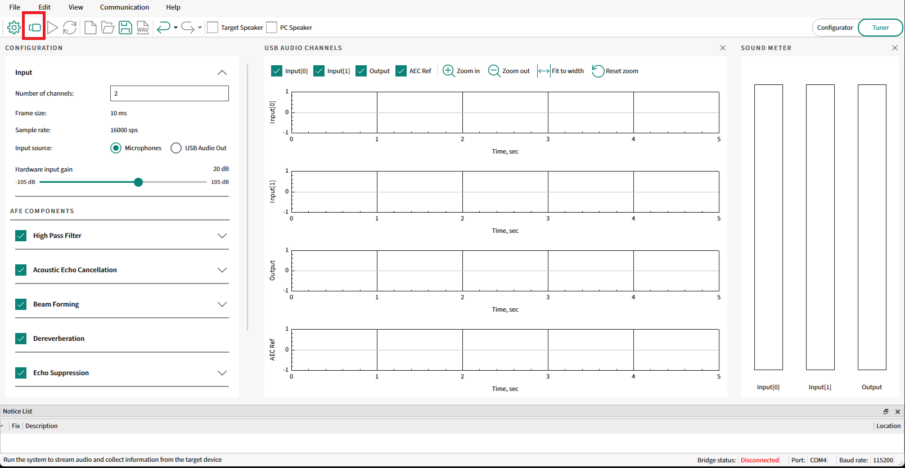This screenshot has width=905, height=468.
Task: Open the Communication menu
Action: pos(124,7)
